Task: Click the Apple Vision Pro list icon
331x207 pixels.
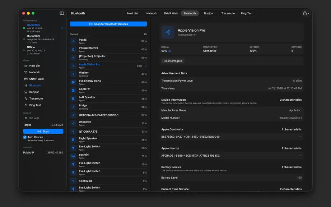Action: pyautogui.click(x=73, y=66)
